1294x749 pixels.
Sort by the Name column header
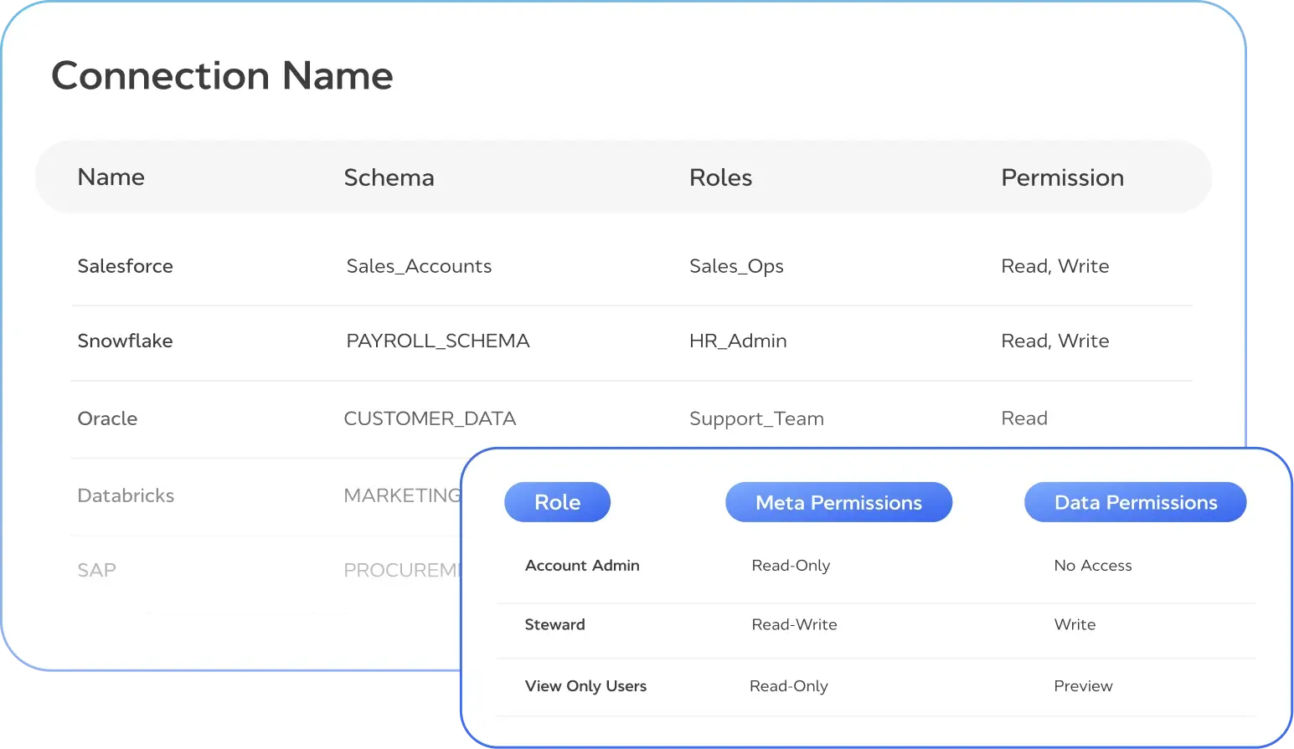point(111,177)
